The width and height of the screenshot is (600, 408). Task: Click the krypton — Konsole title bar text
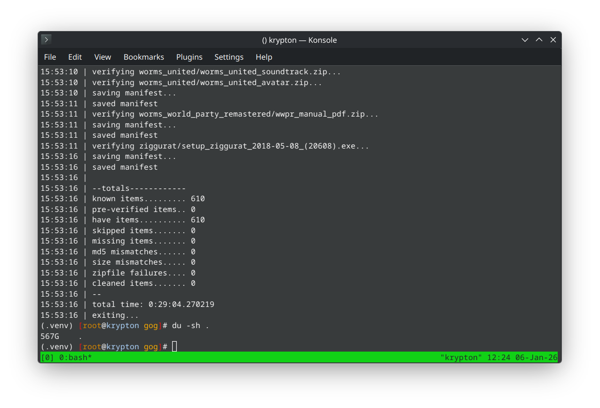tap(300, 40)
